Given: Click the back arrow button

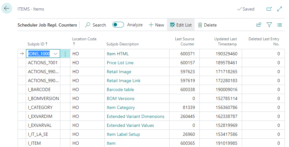Looking at the screenshot, I should (x=7, y=9).
